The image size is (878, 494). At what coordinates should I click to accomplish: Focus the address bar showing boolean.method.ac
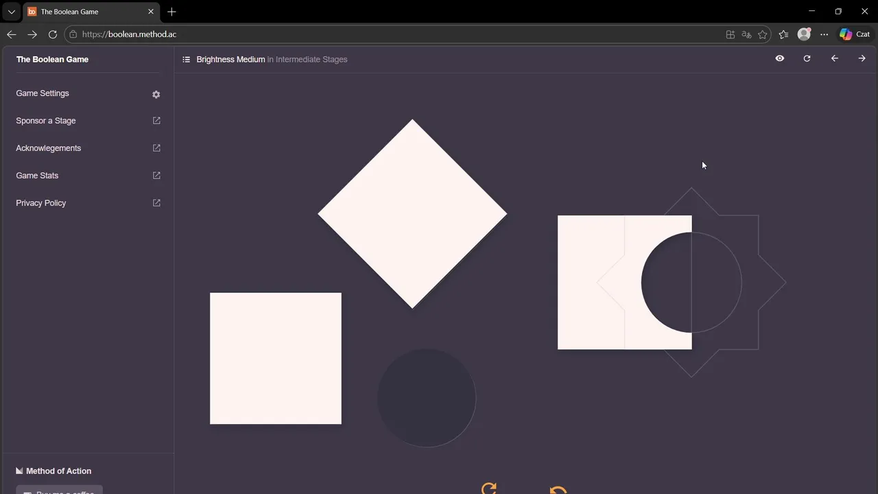pos(418,34)
